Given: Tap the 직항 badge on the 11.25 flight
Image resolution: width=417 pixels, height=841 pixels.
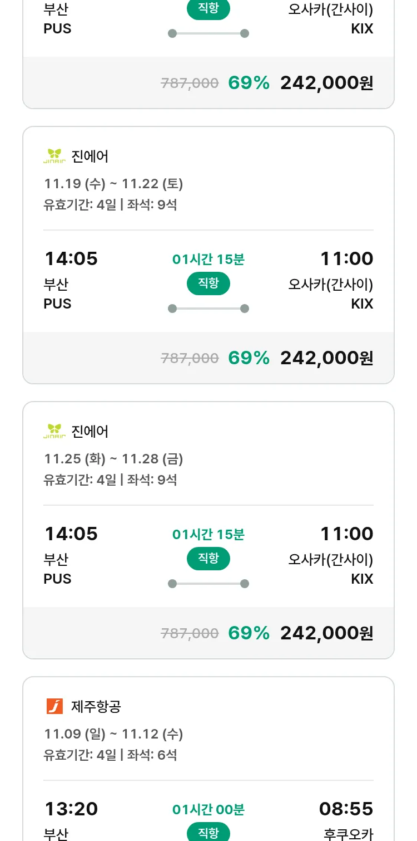Looking at the screenshot, I should pyautogui.click(x=209, y=559).
